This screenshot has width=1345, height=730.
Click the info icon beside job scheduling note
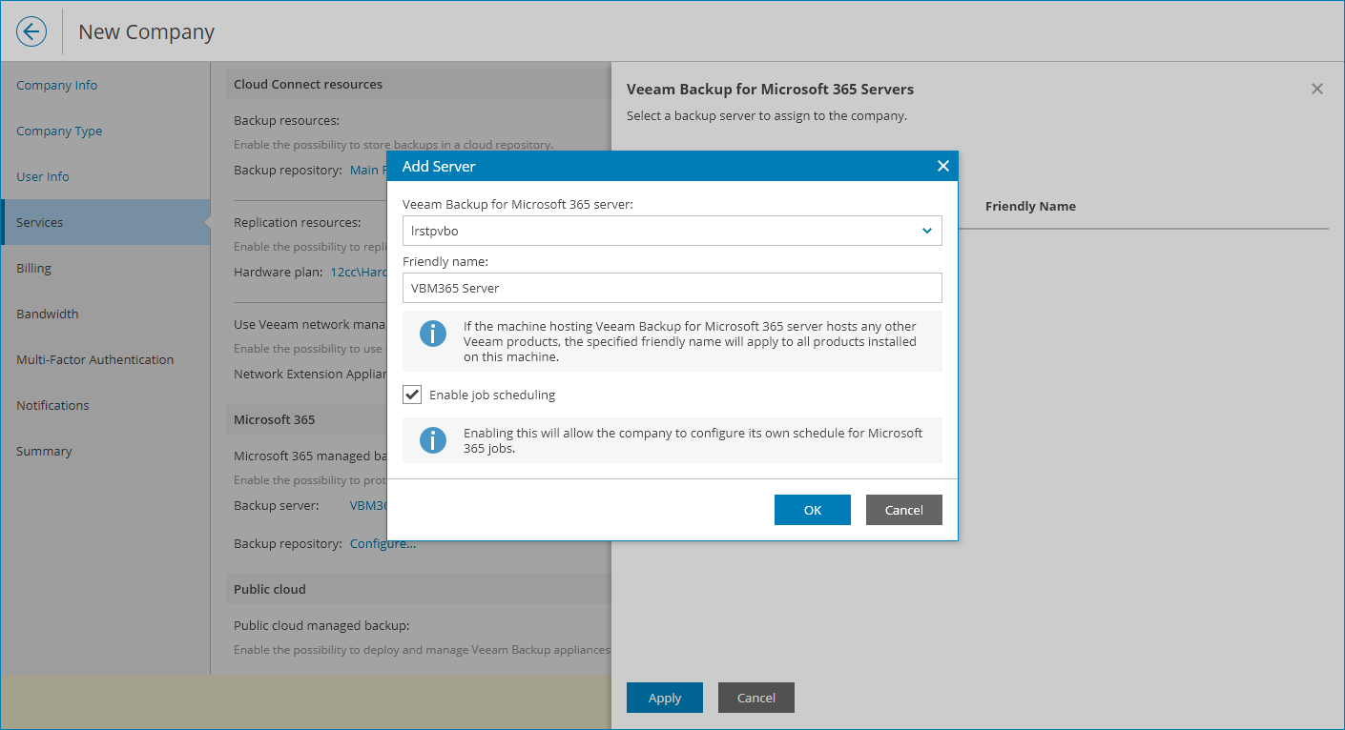click(433, 440)
